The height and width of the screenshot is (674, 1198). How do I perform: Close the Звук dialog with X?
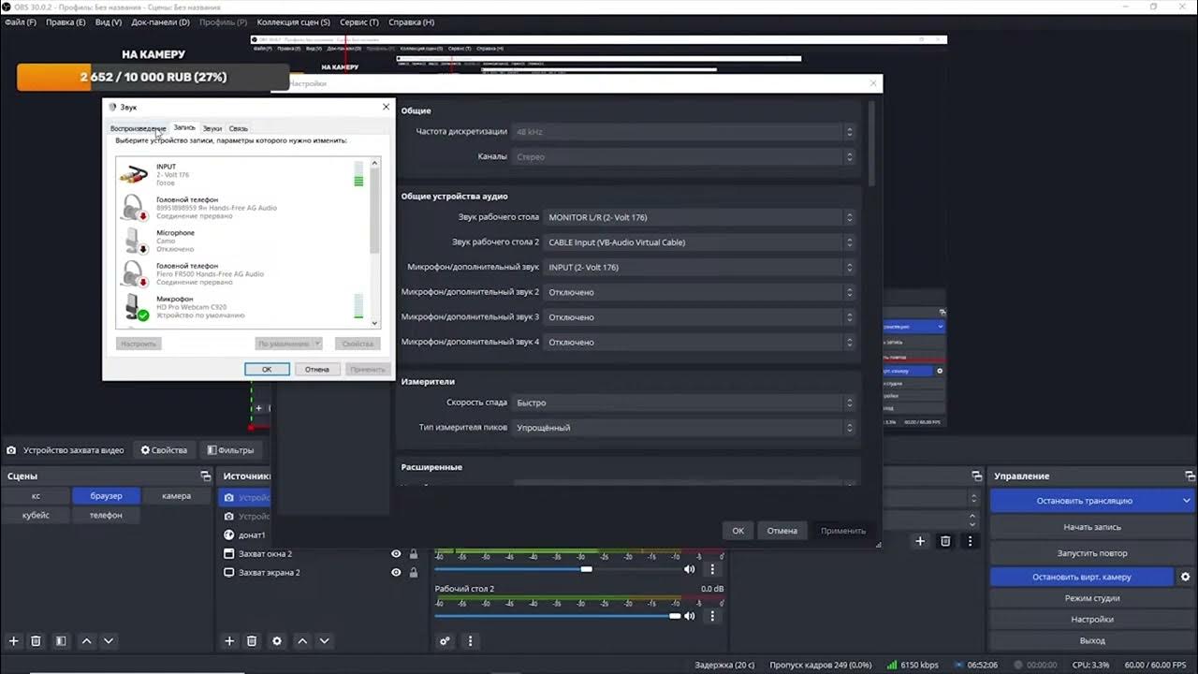pos(386,107)
